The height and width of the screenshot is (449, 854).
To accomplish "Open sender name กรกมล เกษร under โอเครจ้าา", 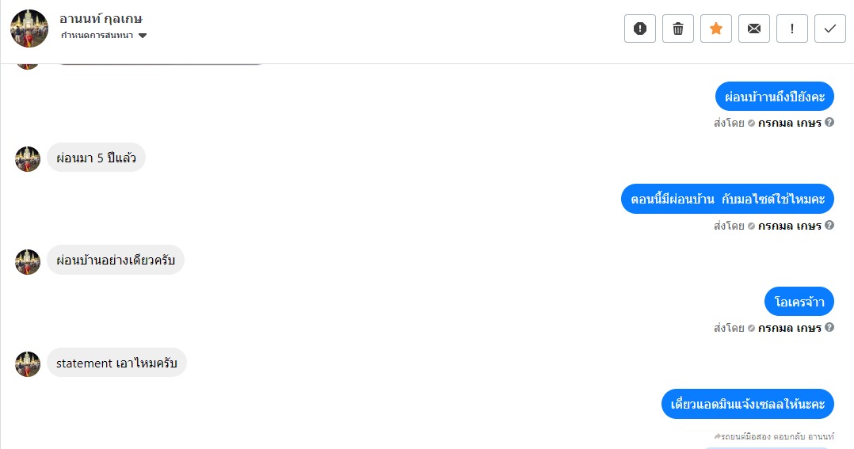I will tap(789, 328).
